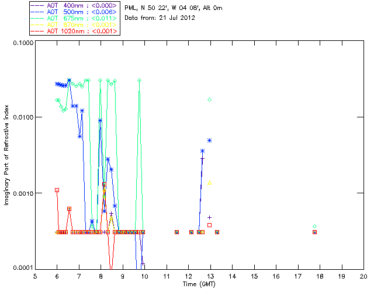Viewport: 374px width, 299px height.
Task: Click the y-axis label 0.0100
Action: (x=23, y=117)
